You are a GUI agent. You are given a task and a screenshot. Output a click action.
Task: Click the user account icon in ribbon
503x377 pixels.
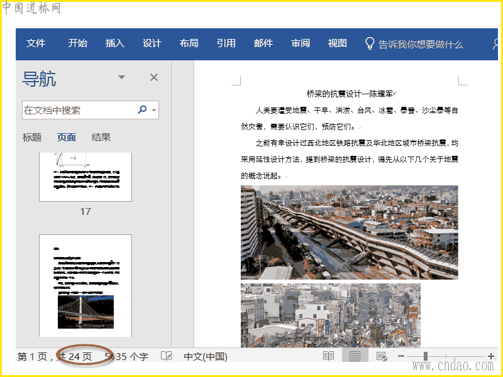point(495,44)
